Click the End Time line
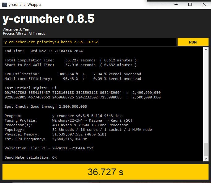Screen dimensions: 211x183 point(44,51)
